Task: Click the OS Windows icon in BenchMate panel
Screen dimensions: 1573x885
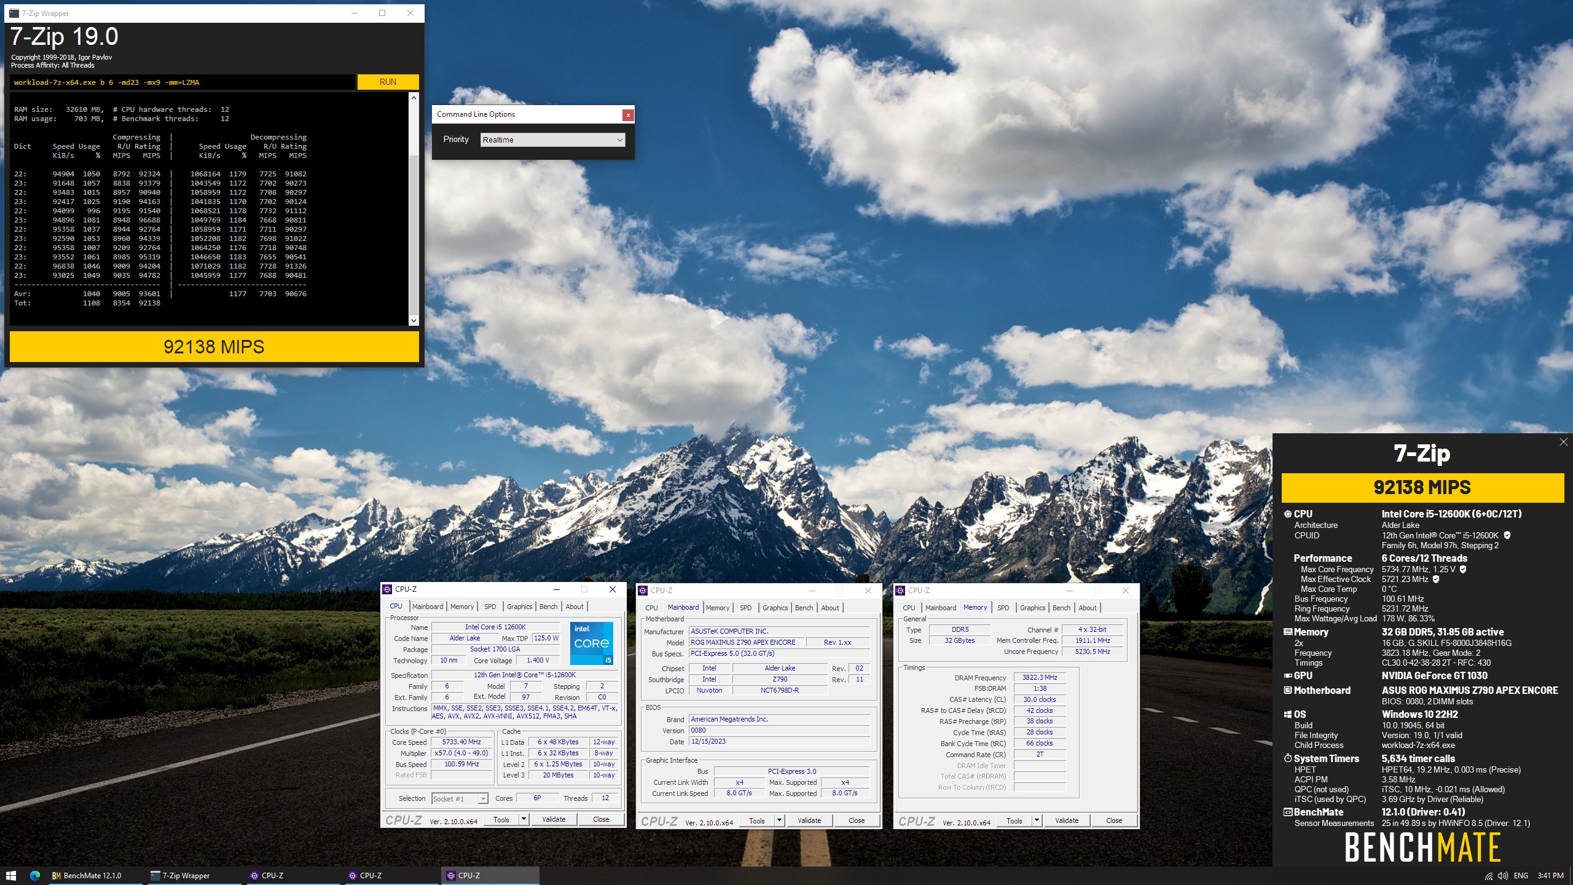Action: click(x=1288, y=714)
